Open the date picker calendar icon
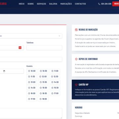119x119 pixels. pos(4,71)
